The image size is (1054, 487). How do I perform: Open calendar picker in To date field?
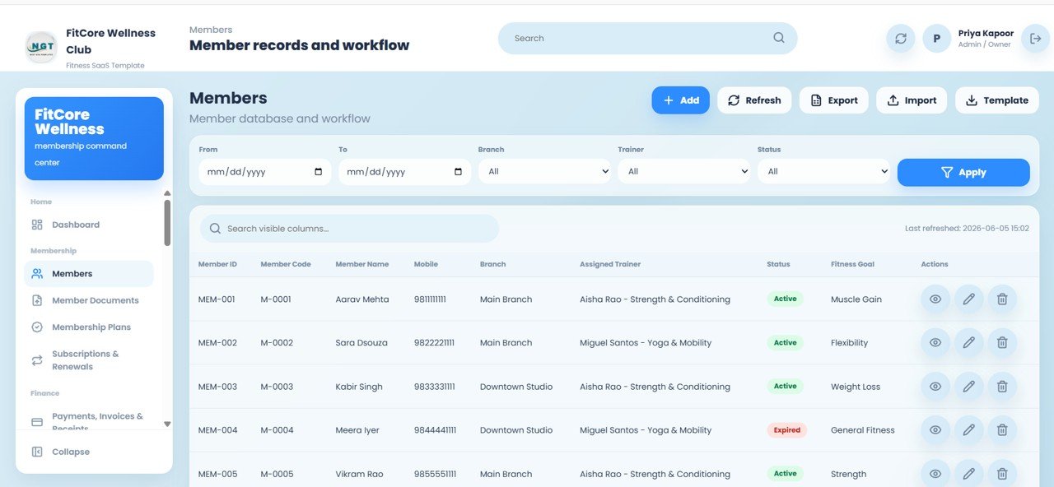pos(459,172)
